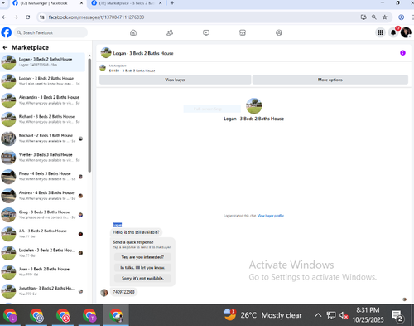Open the clock showing 8:31 PM 10/25/2025
Viewport: 414px width, 326px height.
point(368,315)
